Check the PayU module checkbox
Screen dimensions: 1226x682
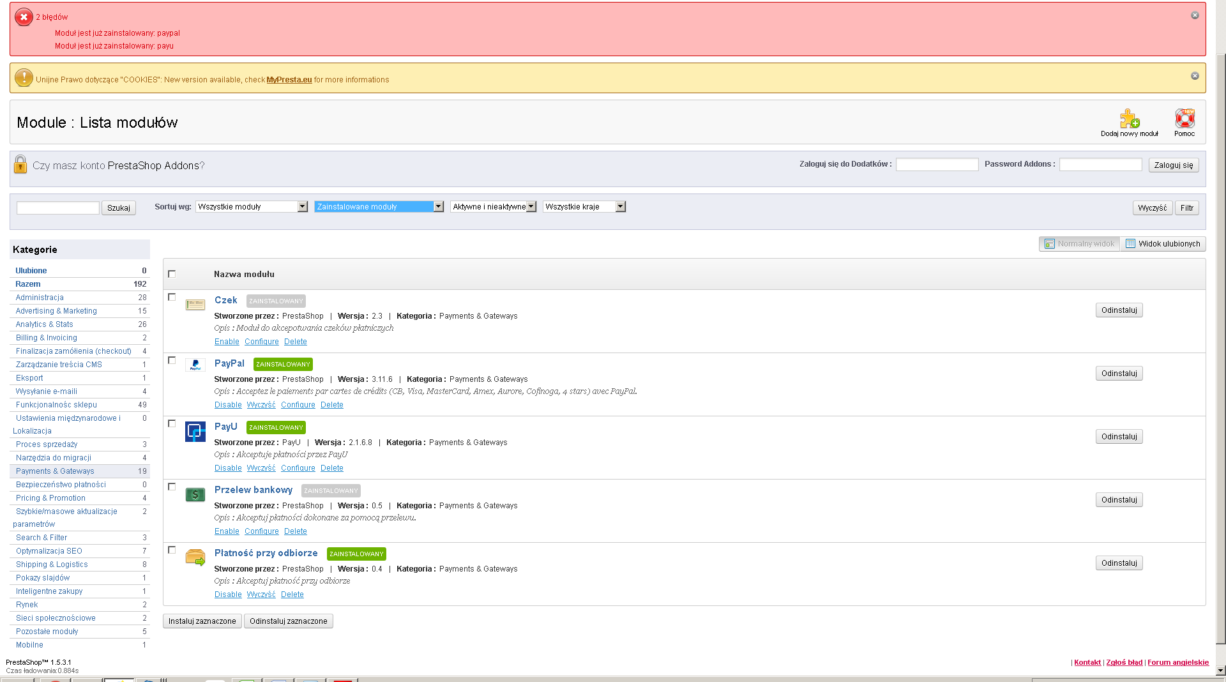[x=172, y=423]
